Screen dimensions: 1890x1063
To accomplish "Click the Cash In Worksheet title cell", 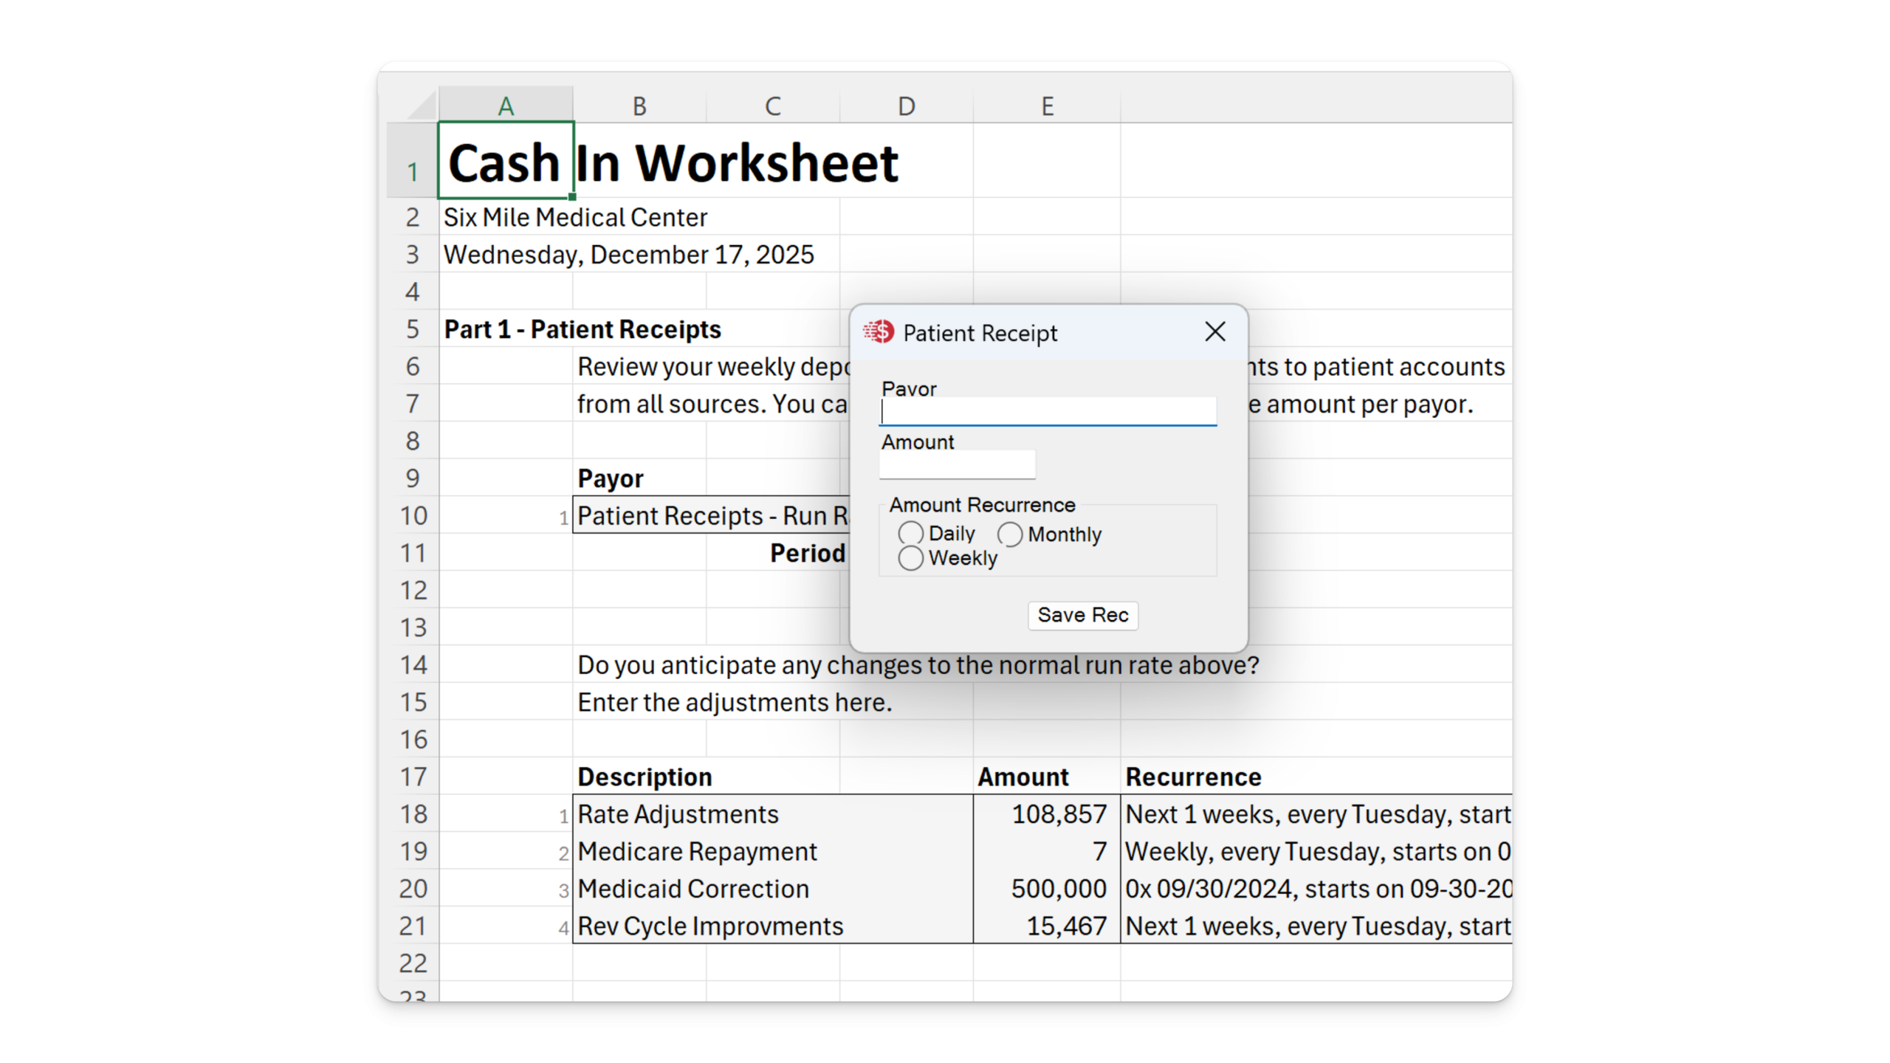I will point(505,162).
